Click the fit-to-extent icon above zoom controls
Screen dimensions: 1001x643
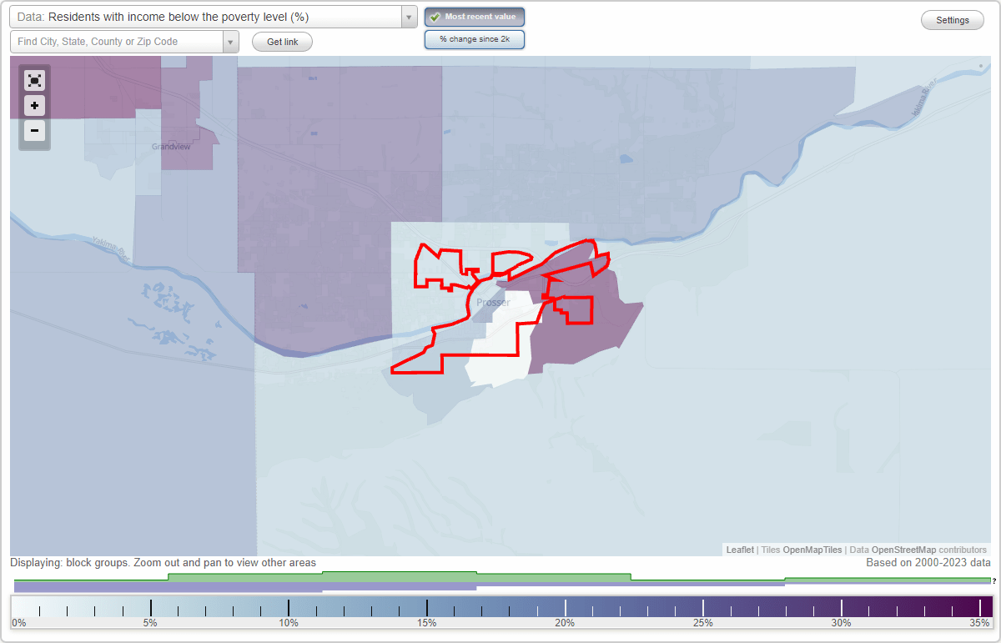(34, 80)
